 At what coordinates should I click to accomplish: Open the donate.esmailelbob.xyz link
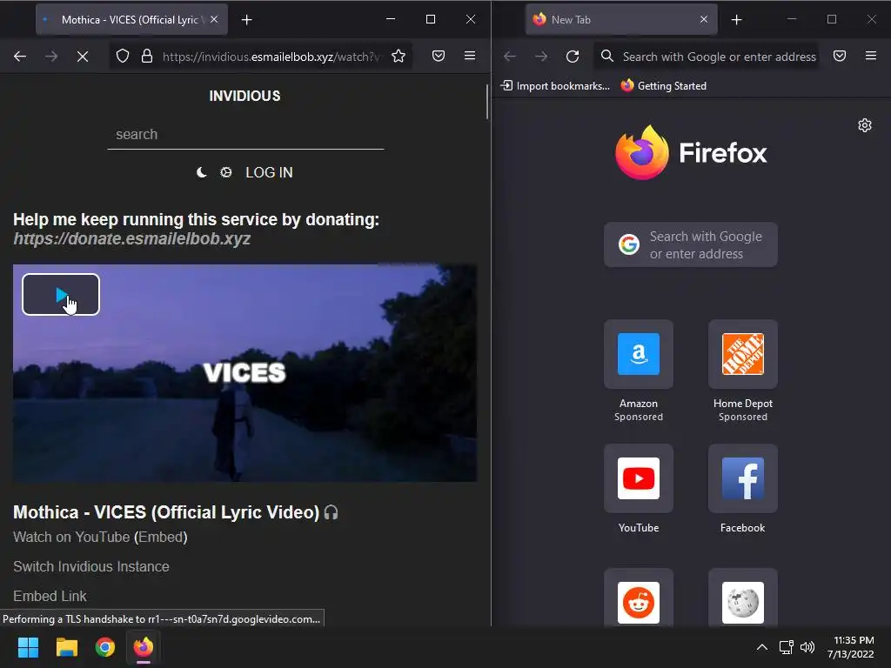click(132, 238)
